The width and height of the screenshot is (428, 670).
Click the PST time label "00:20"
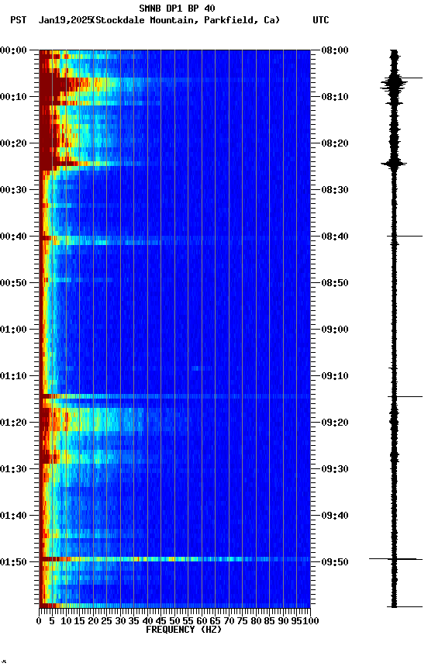13,143
